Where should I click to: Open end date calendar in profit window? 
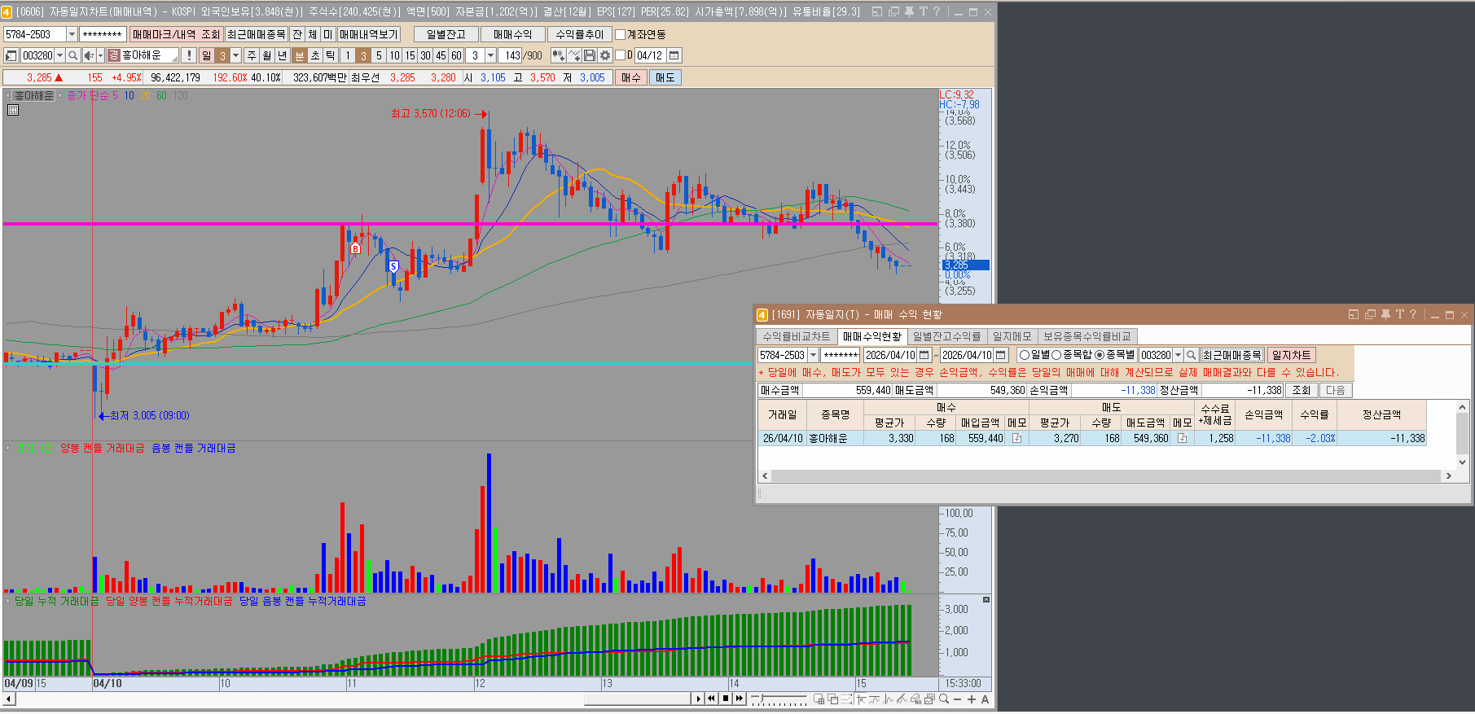[1001, 355]
